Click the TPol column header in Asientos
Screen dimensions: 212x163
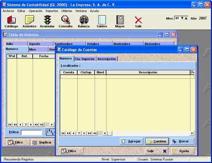pyautogui.click(x=12, y=56)
